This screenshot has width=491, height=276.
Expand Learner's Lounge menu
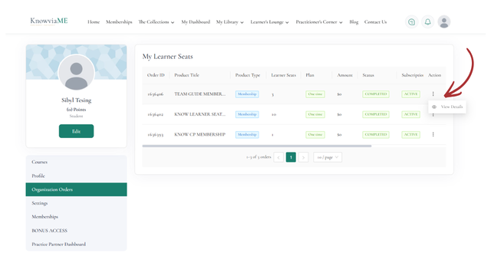point(269,22)
